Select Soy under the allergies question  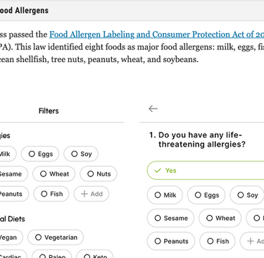(x=247, y=195)
